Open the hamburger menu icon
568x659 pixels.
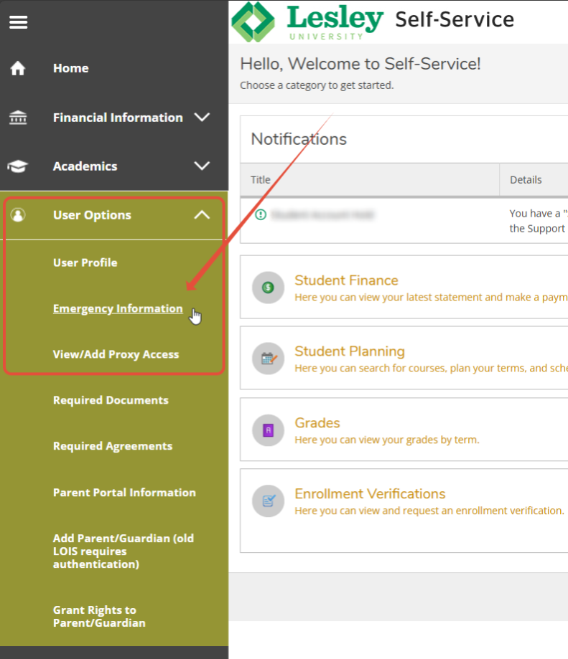click(19, 22)
